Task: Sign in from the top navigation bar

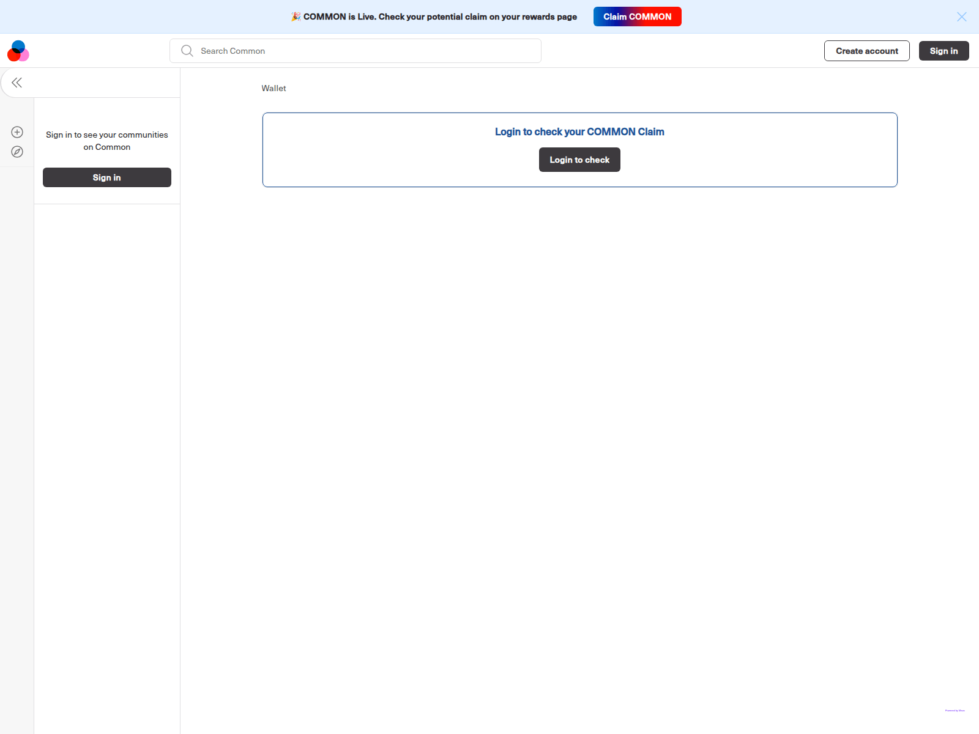Action: tap(944, 51)
